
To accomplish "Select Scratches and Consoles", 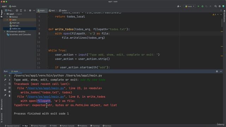I will pyautogui.click(x=19, y=35).
